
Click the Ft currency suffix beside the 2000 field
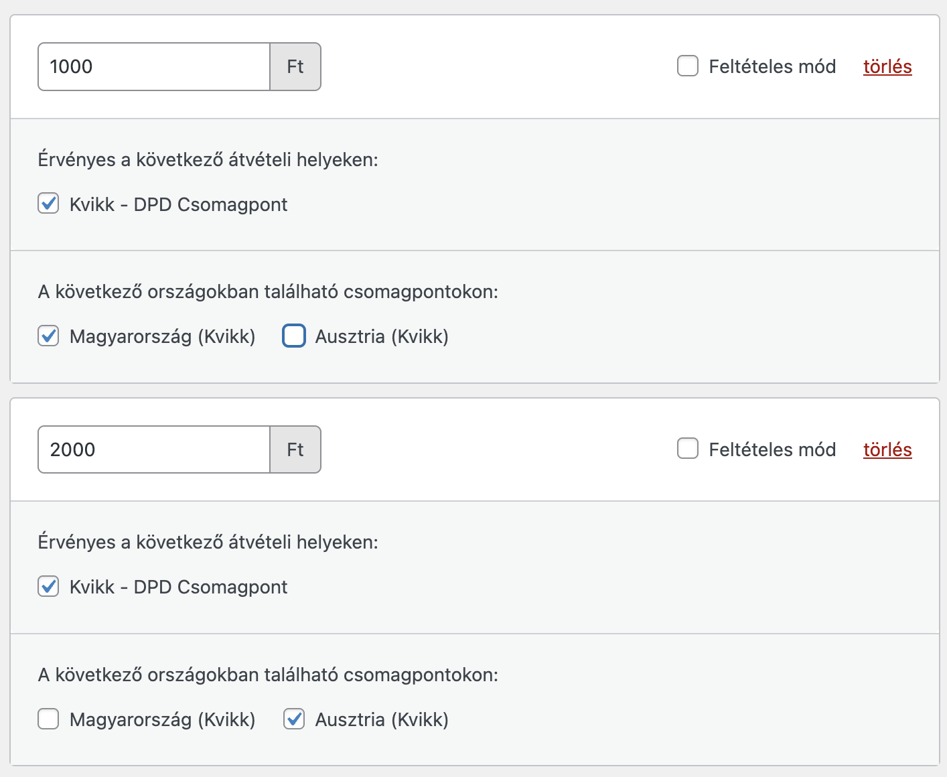295,449
